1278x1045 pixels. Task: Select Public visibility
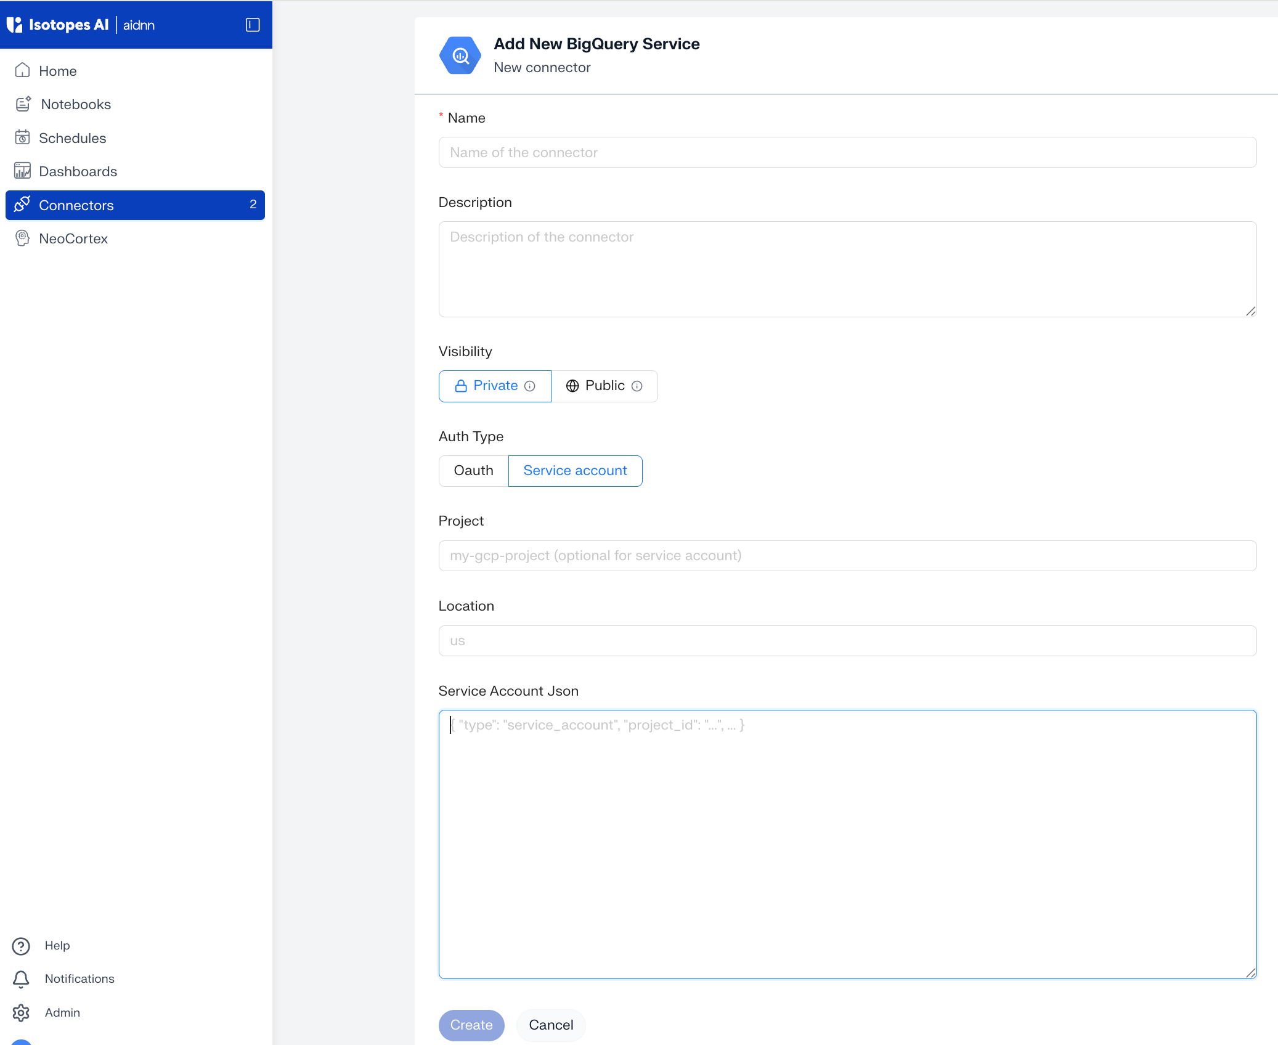[x=604, y=386]
